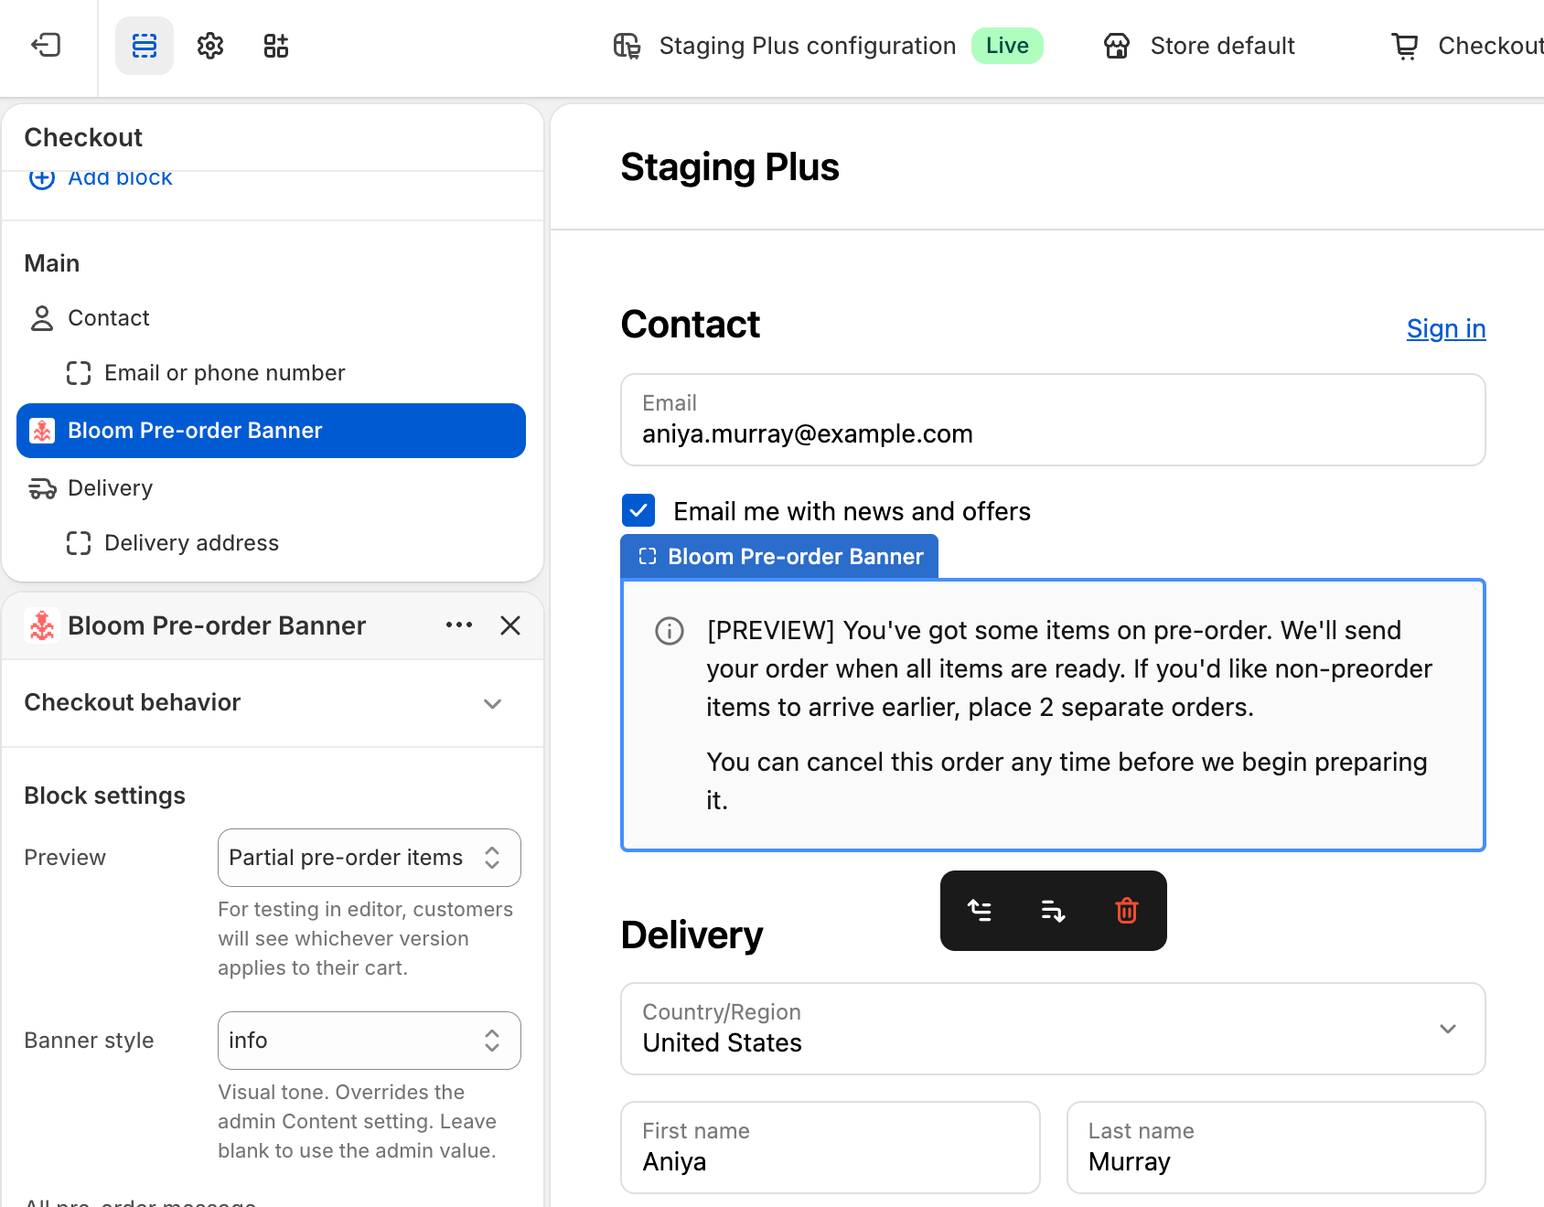Open the Preview dropdown

(x=370, y=858)
